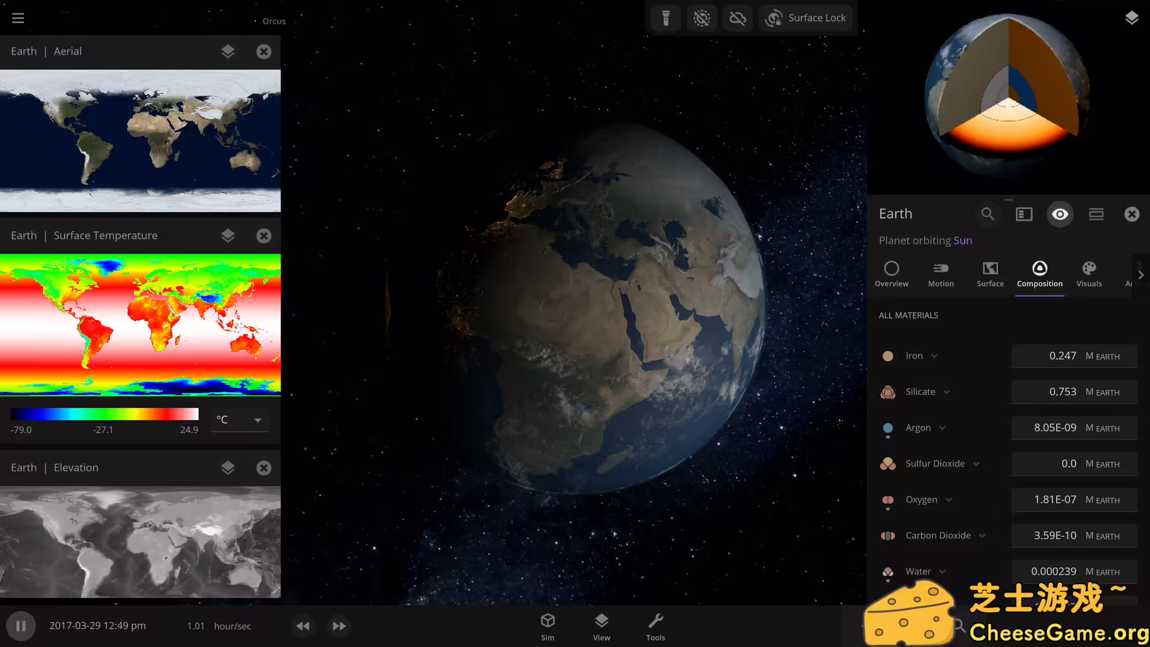Expand the Iron material chevron
This screenshot has width=1150, height=647.
934,356
